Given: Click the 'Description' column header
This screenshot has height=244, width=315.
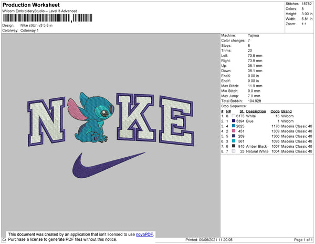Looking at the screenshot, I should coord(256,111).
